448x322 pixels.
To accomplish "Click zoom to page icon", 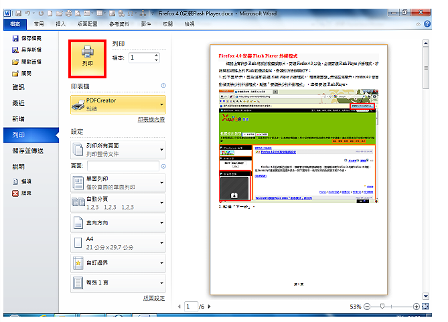I will [x=425, y=307].
